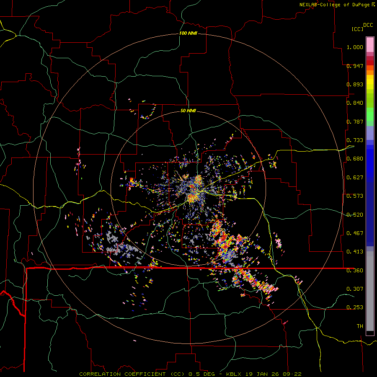Click the "TH" label on color scale
This screenshot has width=377, height=377.
pyautogui.click(x=360, y=326)
